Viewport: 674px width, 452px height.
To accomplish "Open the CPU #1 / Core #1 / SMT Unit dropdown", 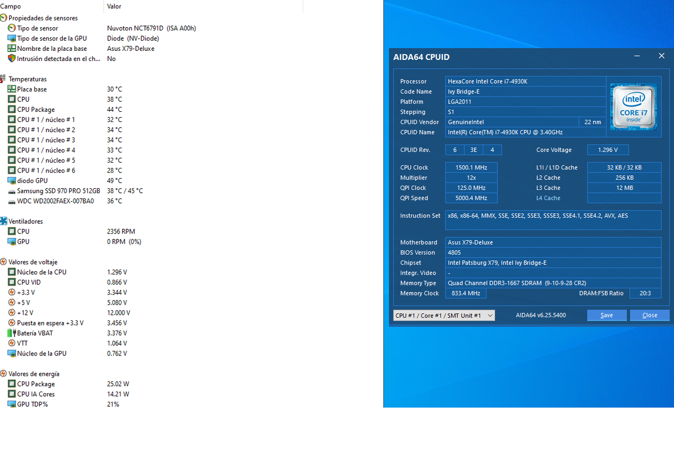I will click(444, 315).
